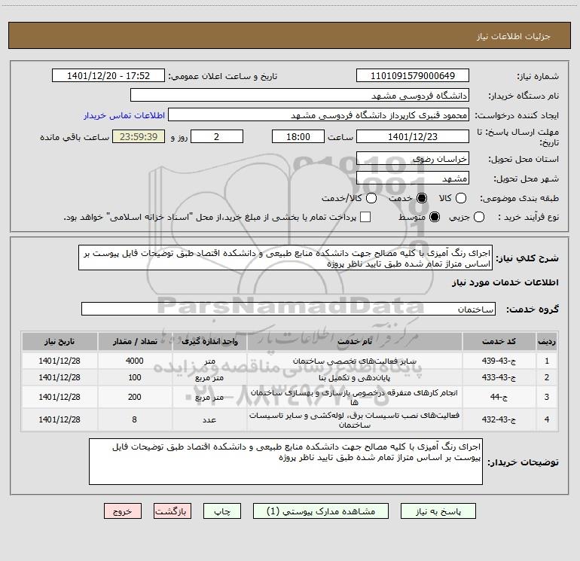Click the quantity cell 4000

135,361
